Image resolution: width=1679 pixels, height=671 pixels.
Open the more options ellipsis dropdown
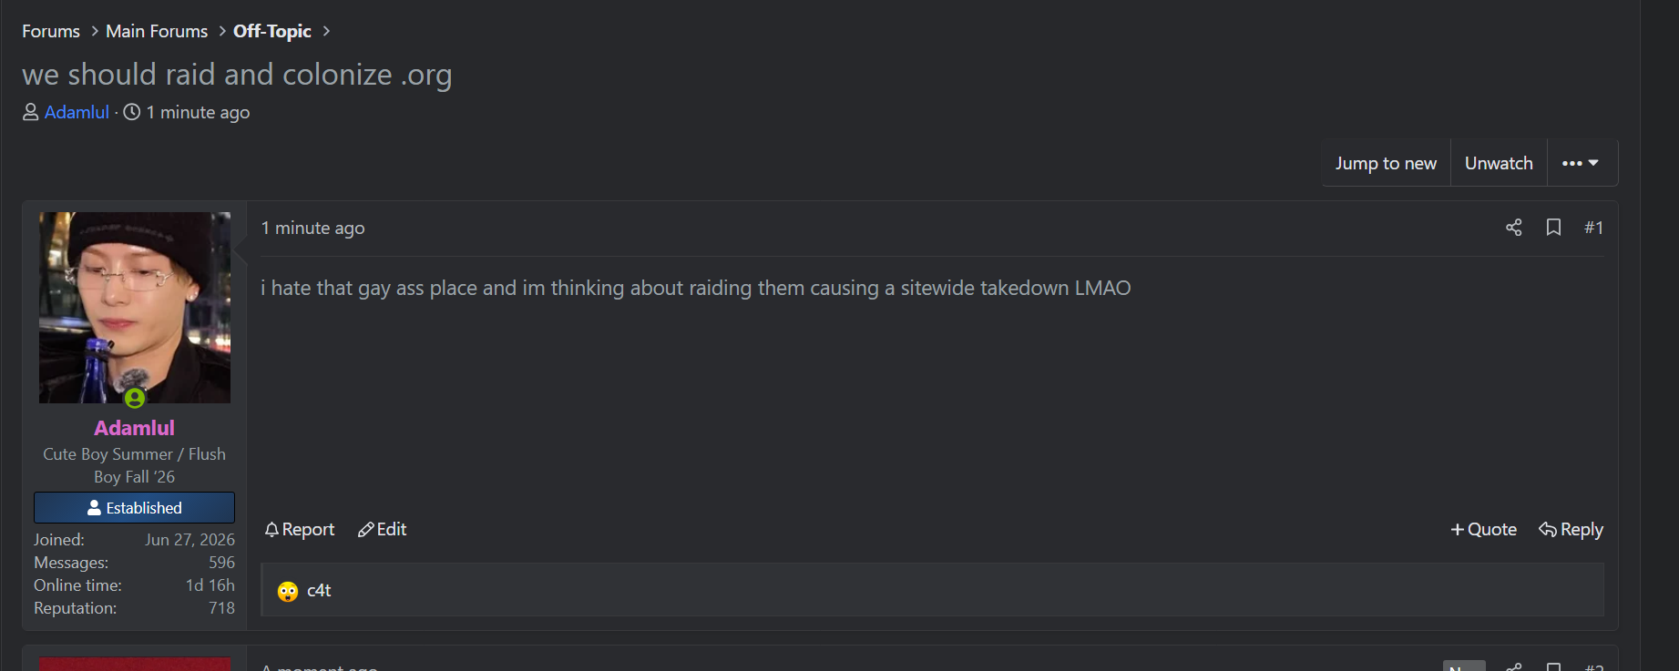(1582, 163)
